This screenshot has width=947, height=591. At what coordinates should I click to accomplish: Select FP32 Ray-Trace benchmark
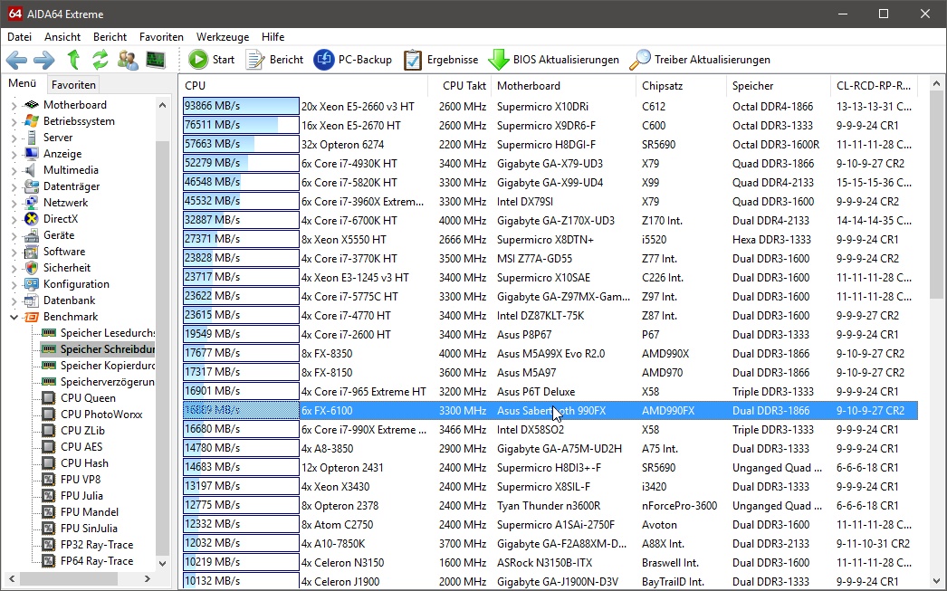97,545
